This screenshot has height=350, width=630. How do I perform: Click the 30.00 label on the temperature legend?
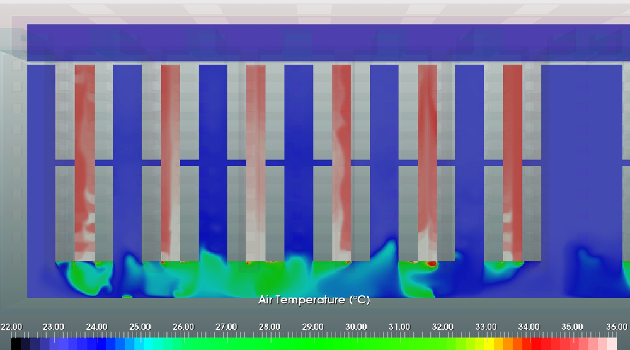[356, 327]
